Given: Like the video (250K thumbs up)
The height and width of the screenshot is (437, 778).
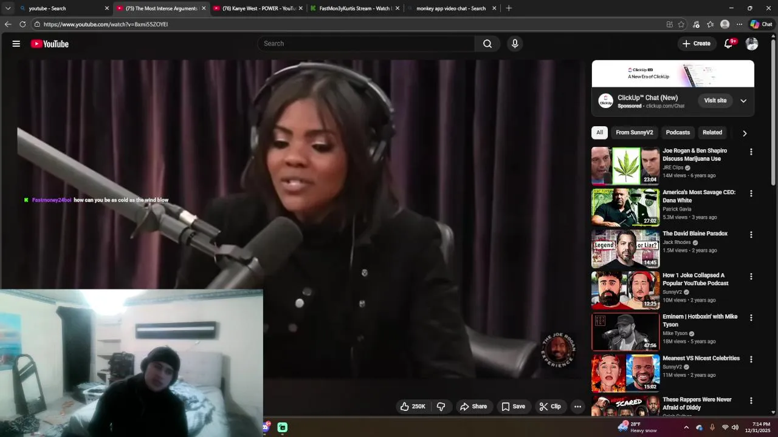Looking at the screenshot, I should click(412, 407).
